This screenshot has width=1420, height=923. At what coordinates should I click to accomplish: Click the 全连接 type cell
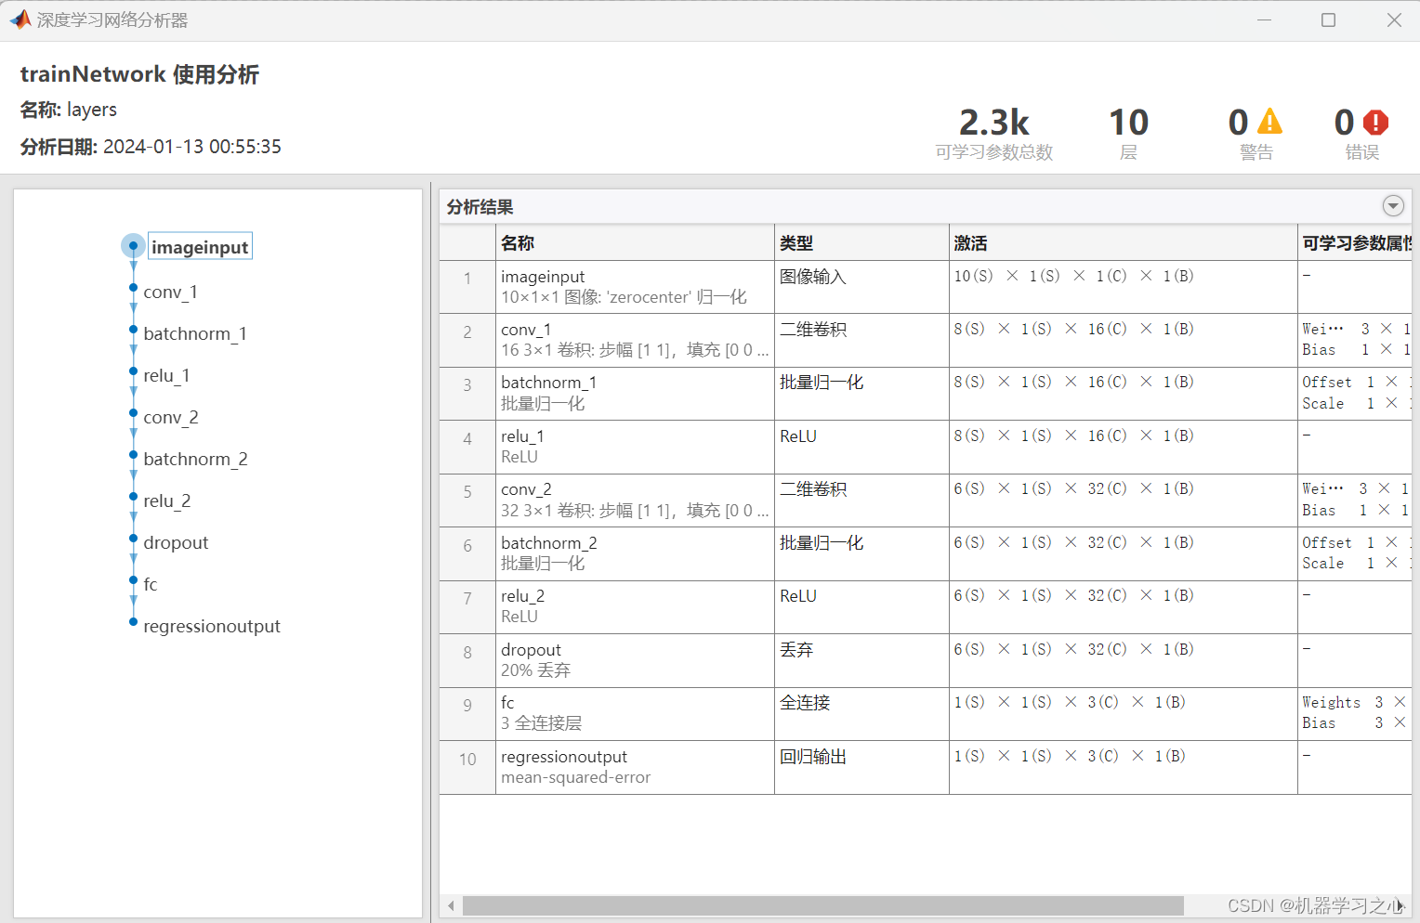pos(861,713)
